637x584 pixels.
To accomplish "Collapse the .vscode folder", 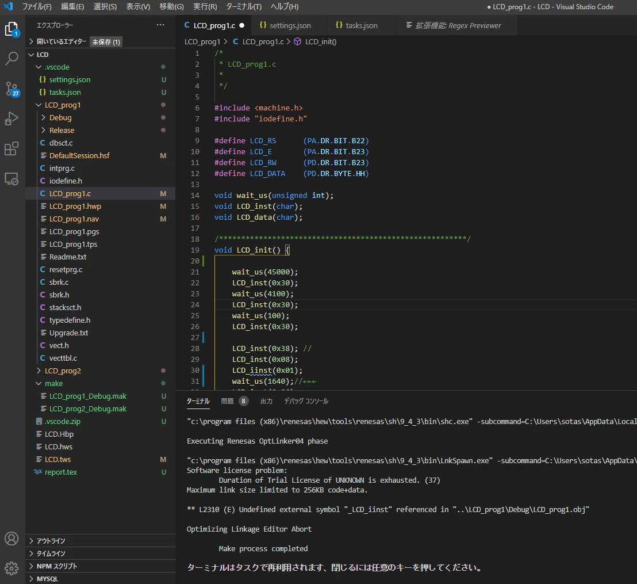I will tap(39, 67).
